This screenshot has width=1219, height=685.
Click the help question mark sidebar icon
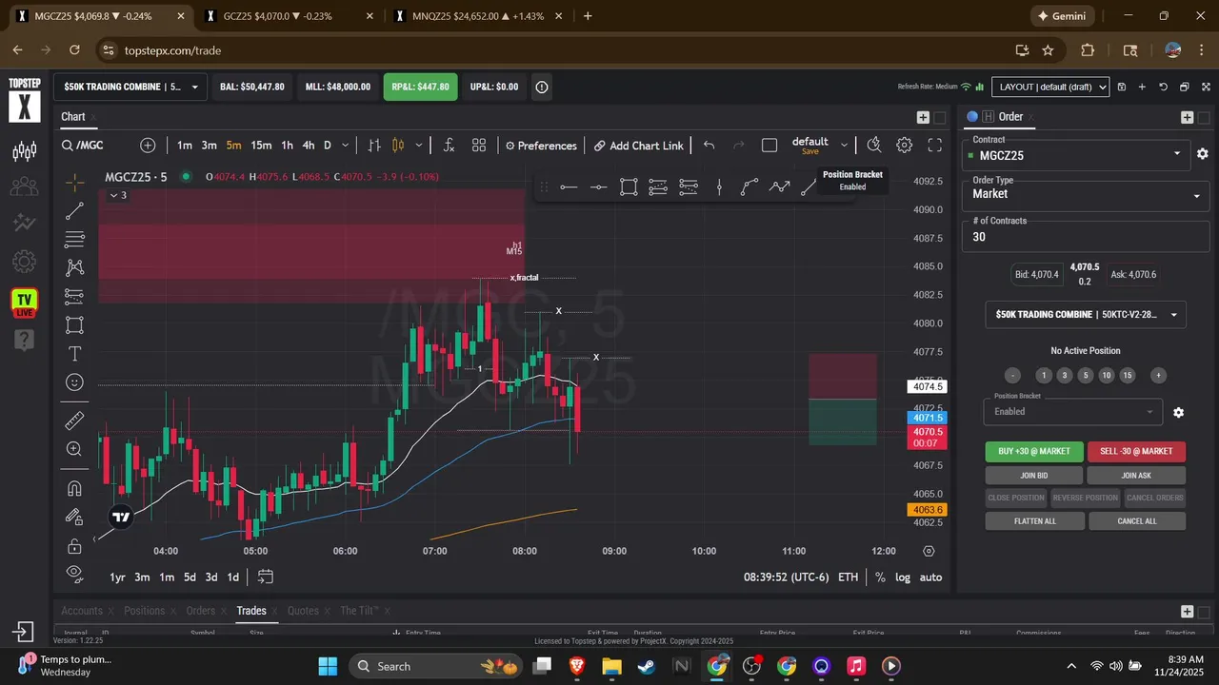pyautogui.click(x=25, y=340)
